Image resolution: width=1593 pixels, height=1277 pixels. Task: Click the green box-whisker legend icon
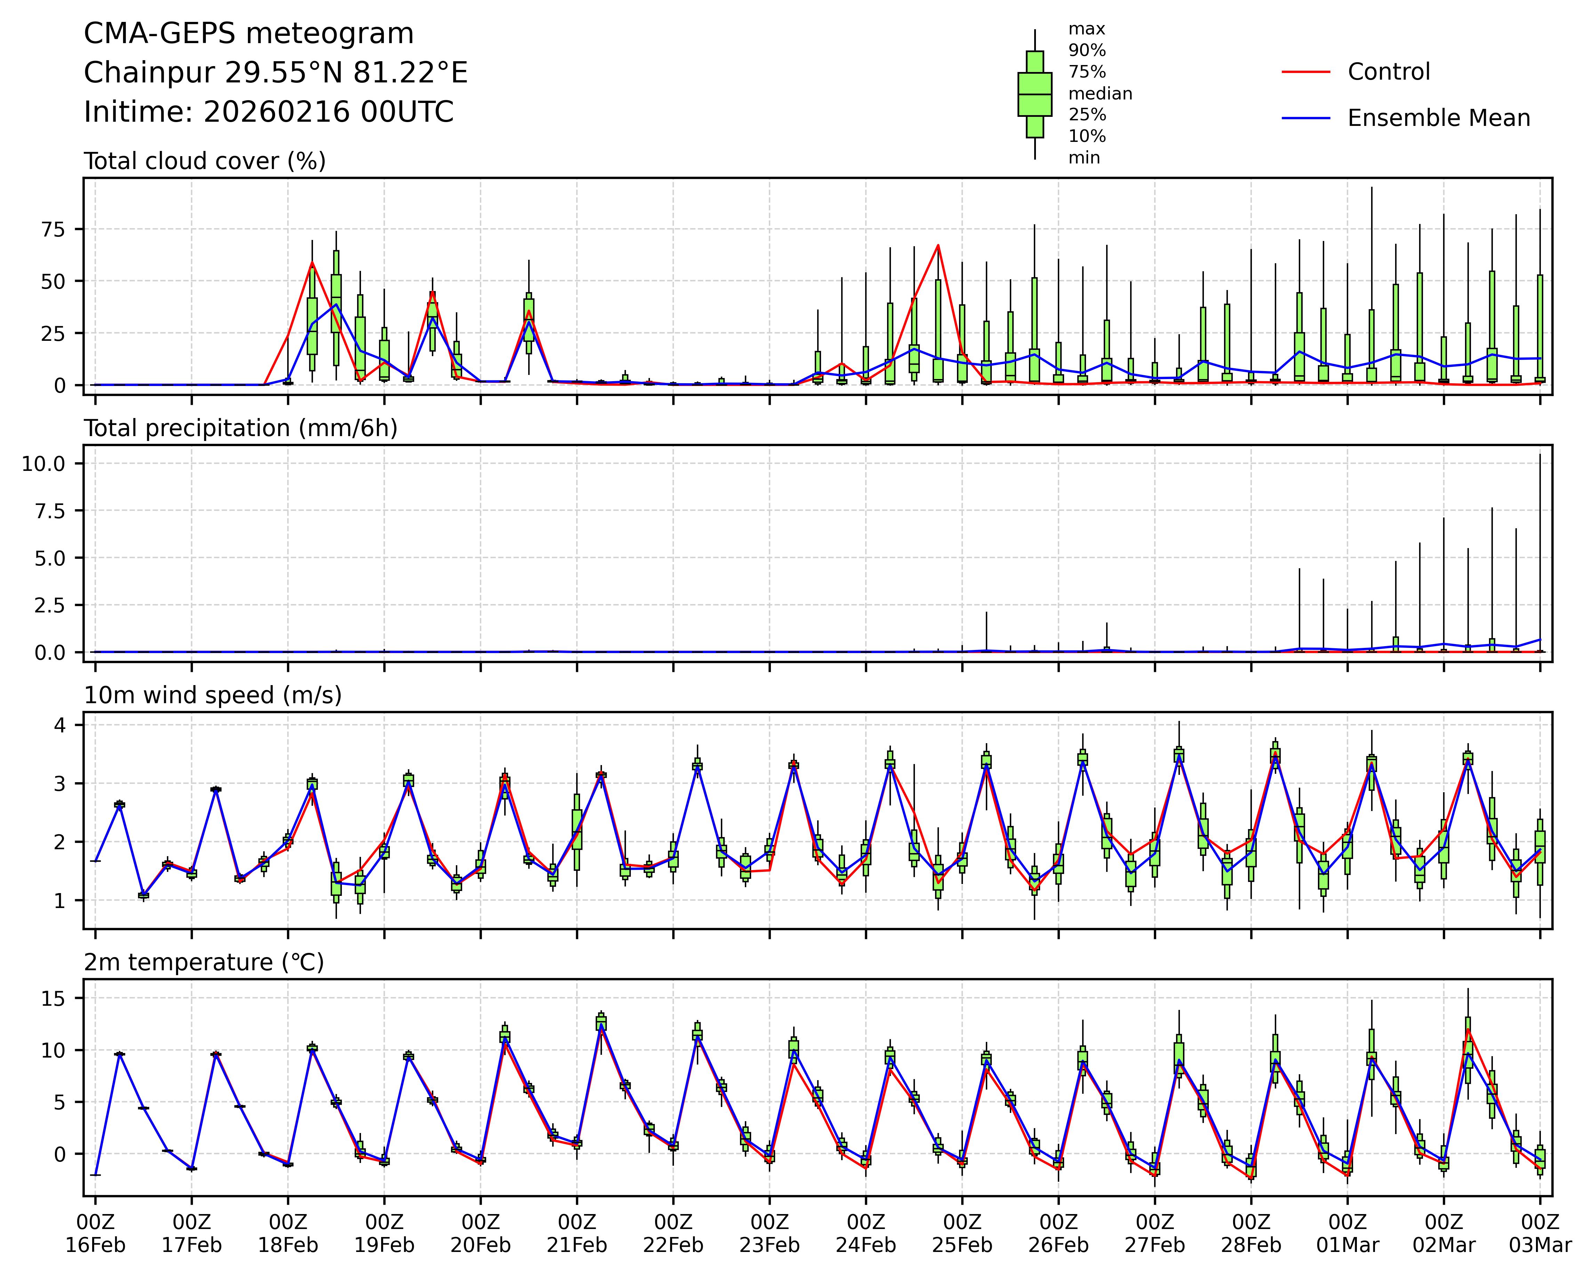(x=1035, y=95)
